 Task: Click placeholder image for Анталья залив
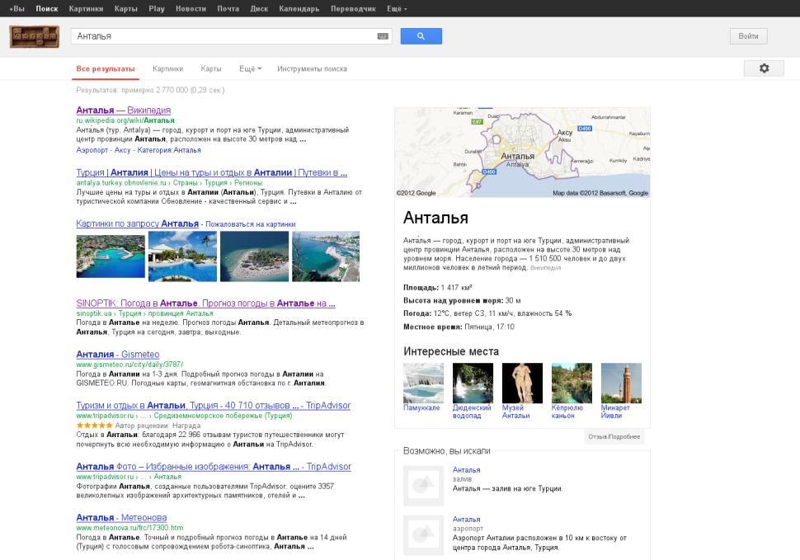pyautogui.click(x=423, y=486)
